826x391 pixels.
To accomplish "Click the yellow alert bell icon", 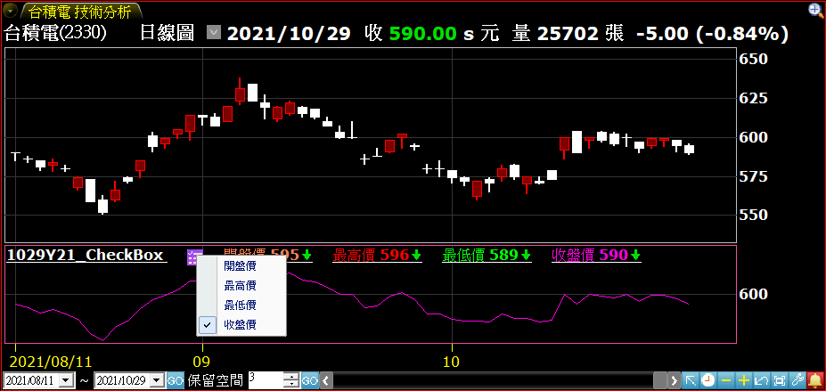I will coord(814,380).
